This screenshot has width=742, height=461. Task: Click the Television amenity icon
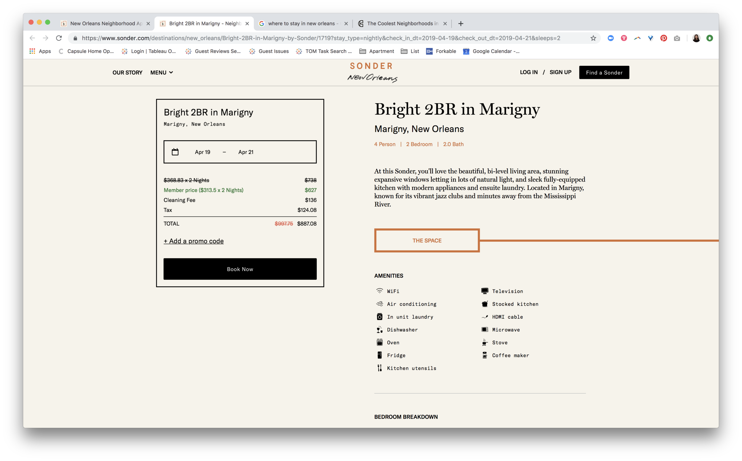point(485,291)
